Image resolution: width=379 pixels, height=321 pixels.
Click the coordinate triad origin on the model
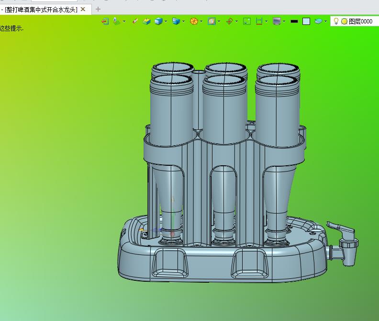(172, 234)
